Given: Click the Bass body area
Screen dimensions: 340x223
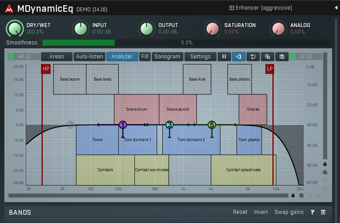Looking at the screenshot, I should coord(103,79).
